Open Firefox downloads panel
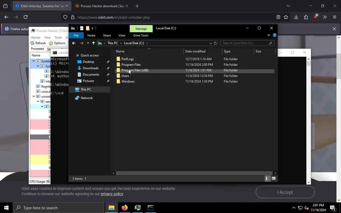This screenshot has width=341, height=213. [296, 17]
